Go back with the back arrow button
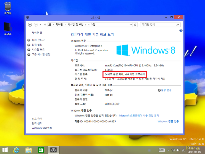This screenshot has width=205, height=154. [x=30, y=25]
